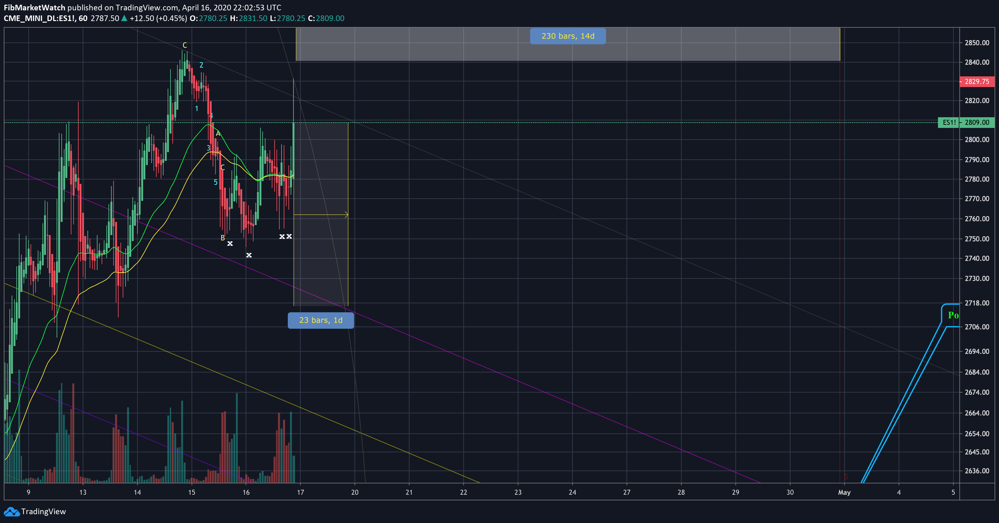Click the red 2829.75 price tag
999x523 pixels.
(977, 81)
